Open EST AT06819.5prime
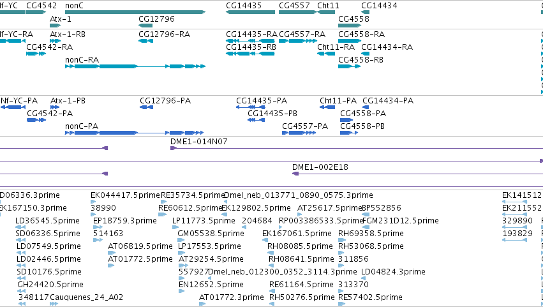The width and height of the screenshot is (543, 307). pyautogui.click(x=140, y=246)
